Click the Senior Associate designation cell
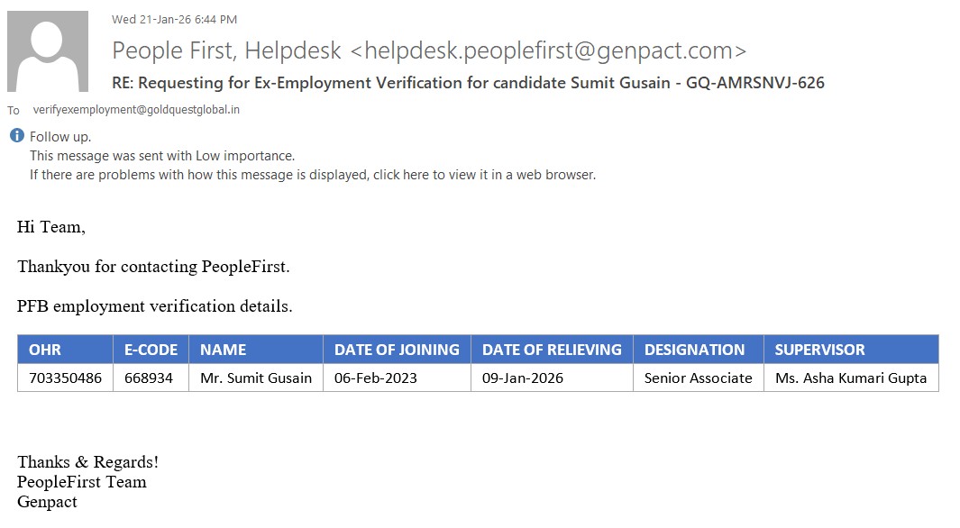The width and height of the screenshot is (960, 528). [698, 378]
